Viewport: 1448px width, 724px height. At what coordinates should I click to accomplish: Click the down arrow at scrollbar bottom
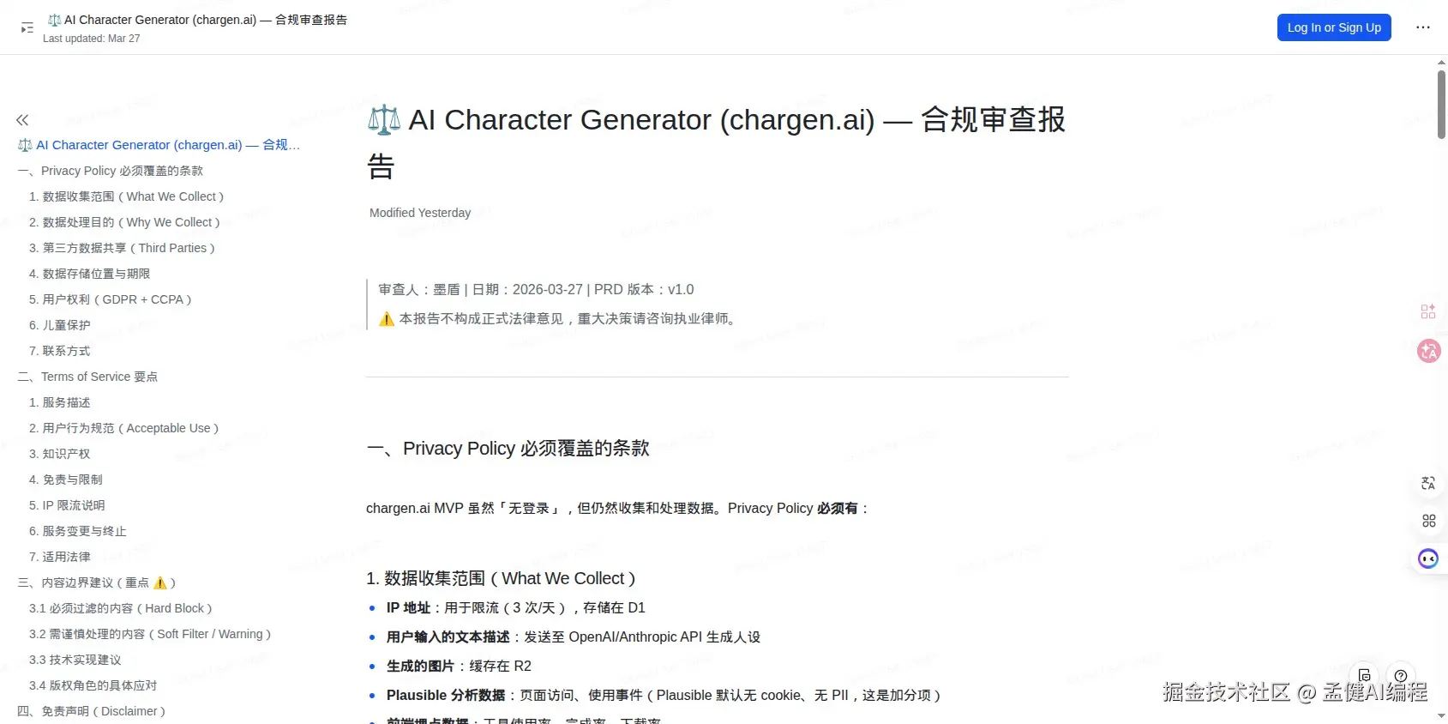pos(1439,716)
